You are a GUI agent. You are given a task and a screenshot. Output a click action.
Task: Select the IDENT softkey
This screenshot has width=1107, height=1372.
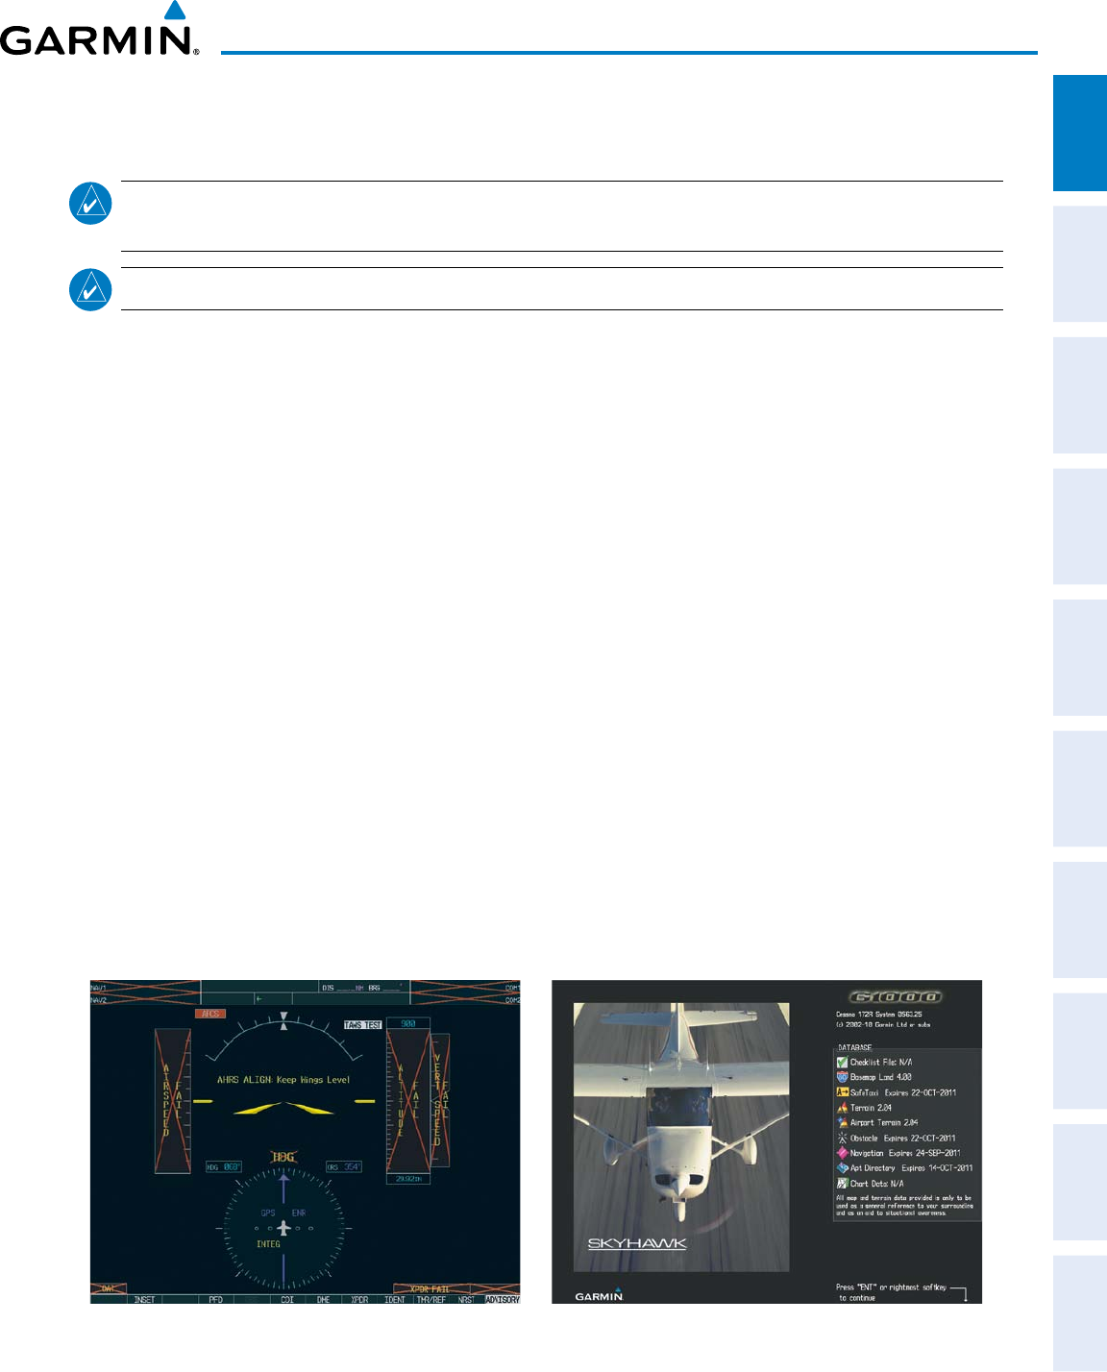(x=395, y=1300)
